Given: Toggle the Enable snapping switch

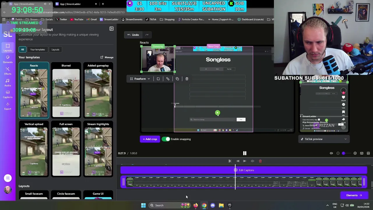Looking at the screenshot, I should tap(166, 139).
